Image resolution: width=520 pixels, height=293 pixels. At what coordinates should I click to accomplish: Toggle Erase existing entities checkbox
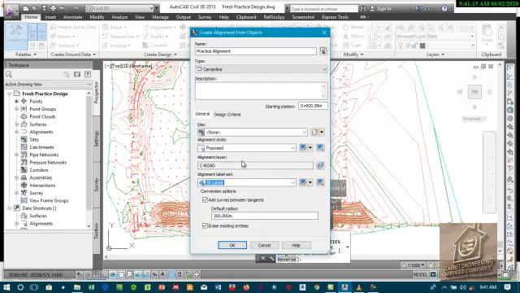point(205,225)
